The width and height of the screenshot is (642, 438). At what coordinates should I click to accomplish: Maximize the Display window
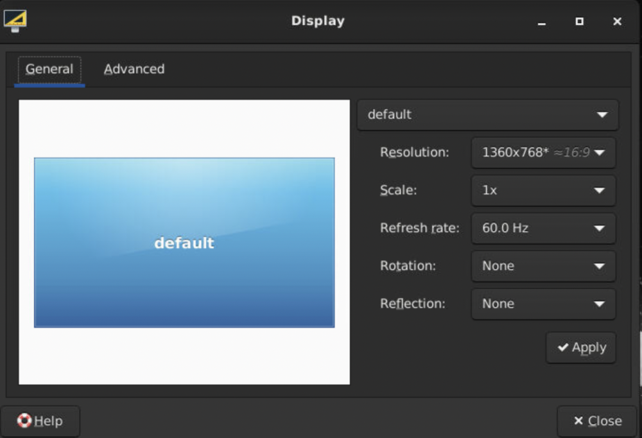[x=579, y=21]
